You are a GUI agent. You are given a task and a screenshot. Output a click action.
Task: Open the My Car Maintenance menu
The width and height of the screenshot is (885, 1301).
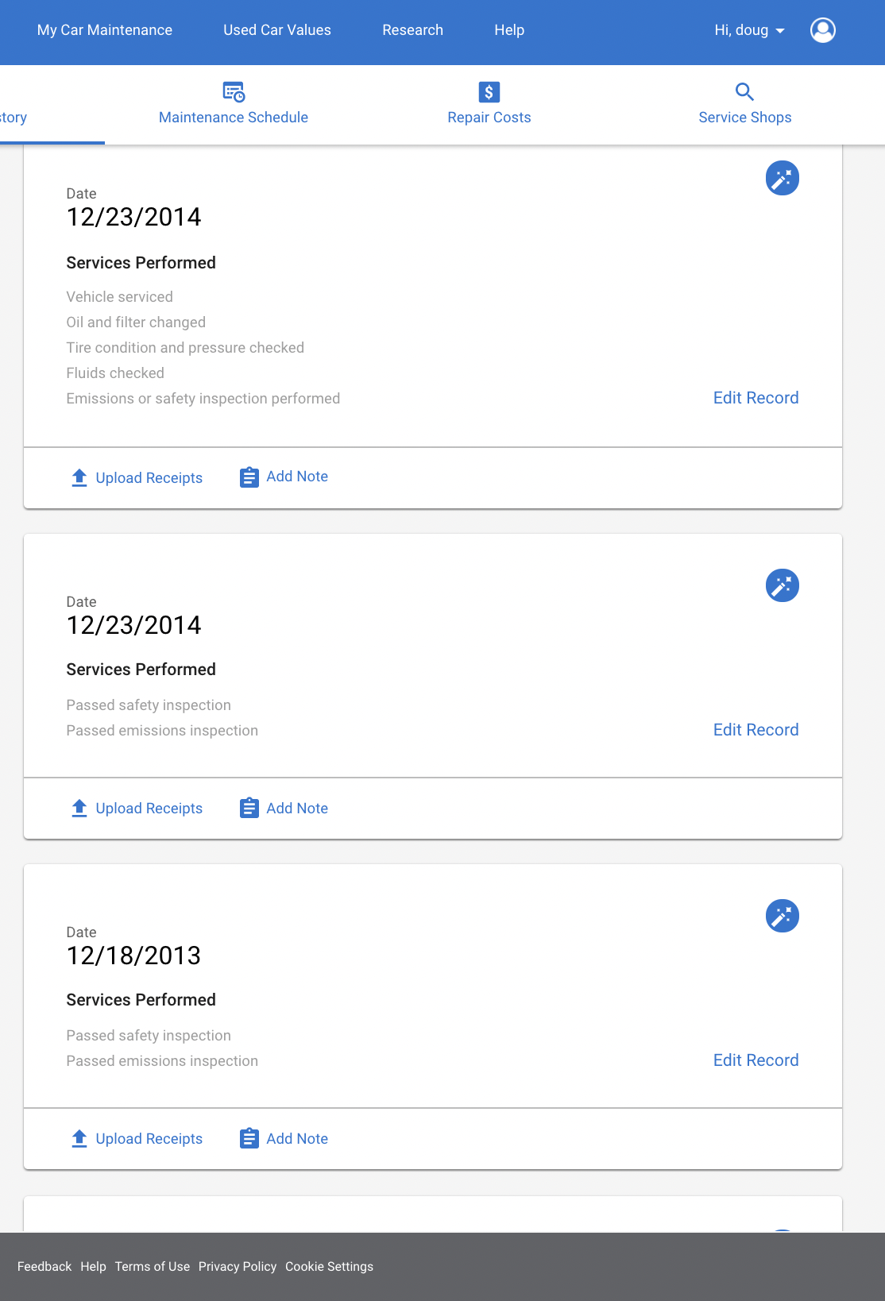[105, 30]
